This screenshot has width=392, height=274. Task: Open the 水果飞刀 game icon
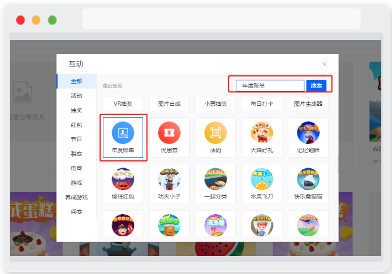coord(262,179)
